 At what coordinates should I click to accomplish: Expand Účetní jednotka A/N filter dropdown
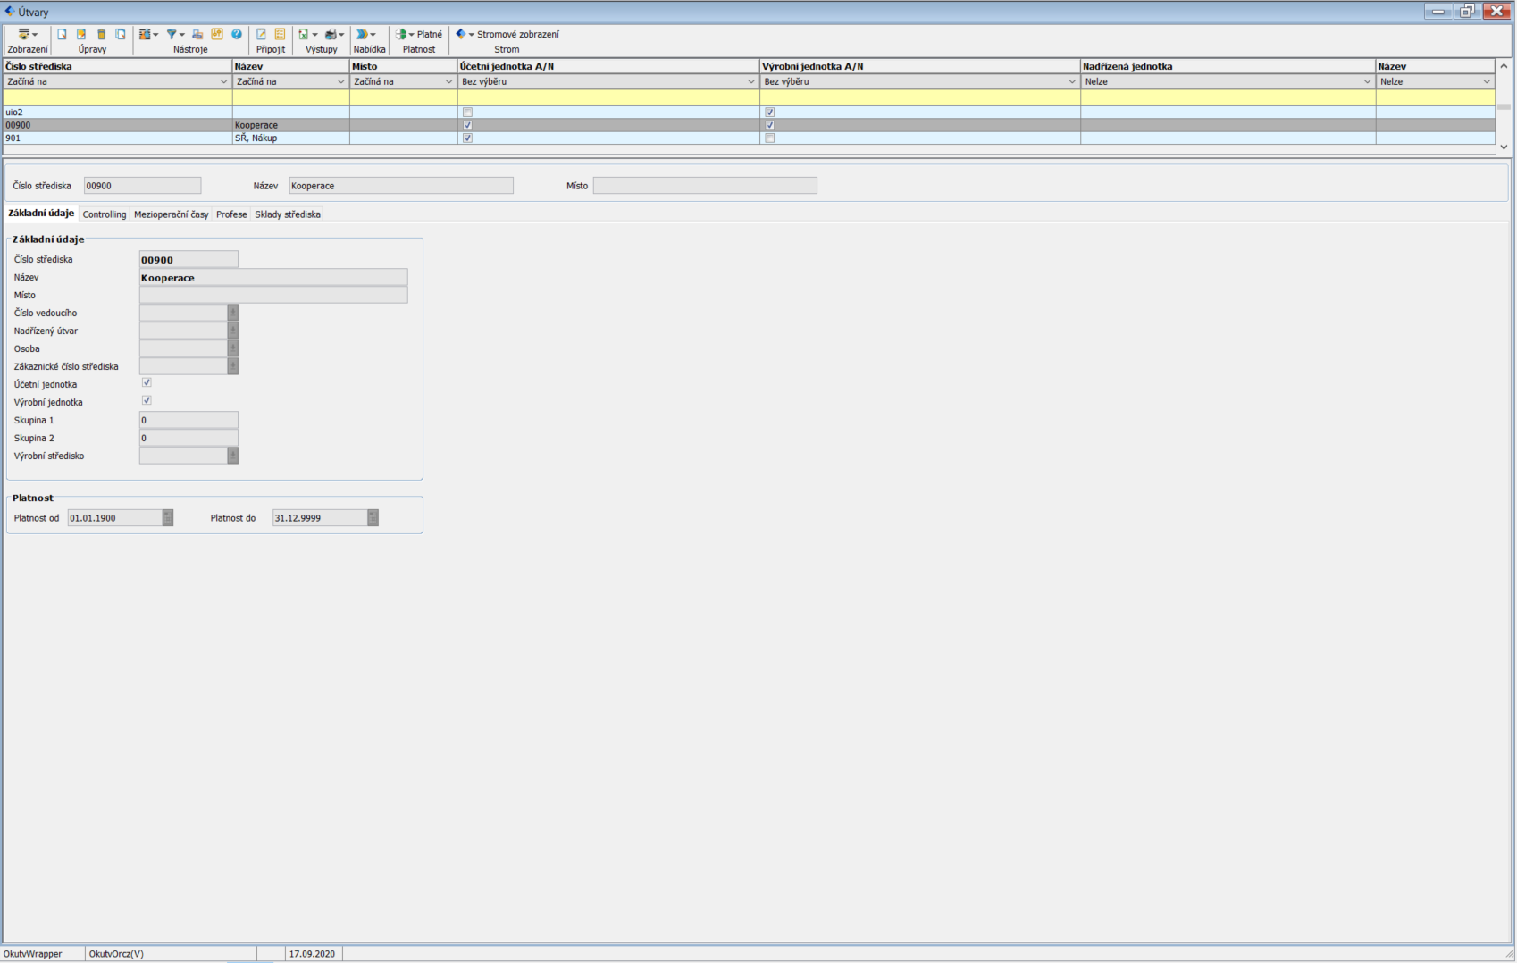click(x=750, y=81)
